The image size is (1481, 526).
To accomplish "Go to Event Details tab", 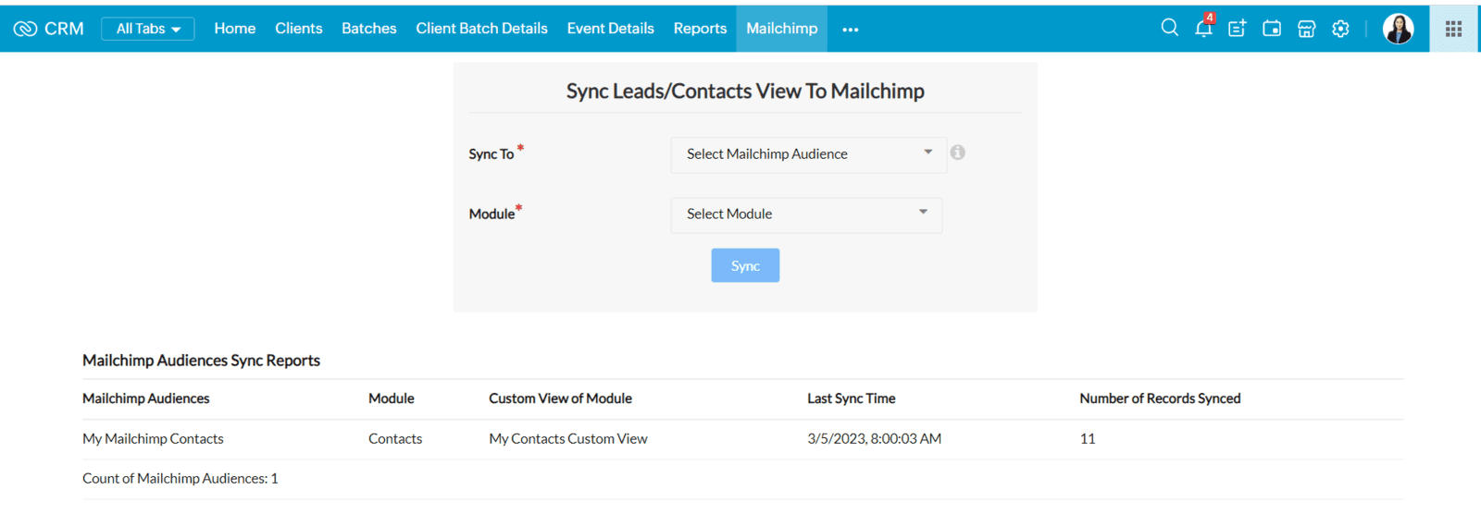I will [611, 29].
